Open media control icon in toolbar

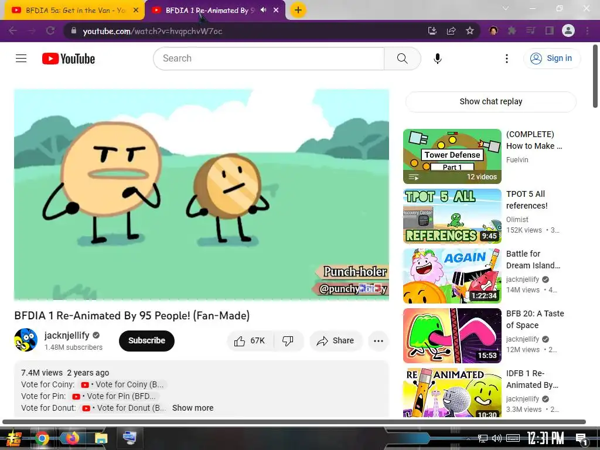(x=531, y=30)
